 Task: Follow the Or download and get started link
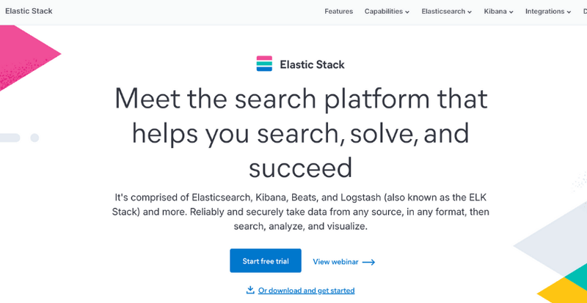(306, 291)
